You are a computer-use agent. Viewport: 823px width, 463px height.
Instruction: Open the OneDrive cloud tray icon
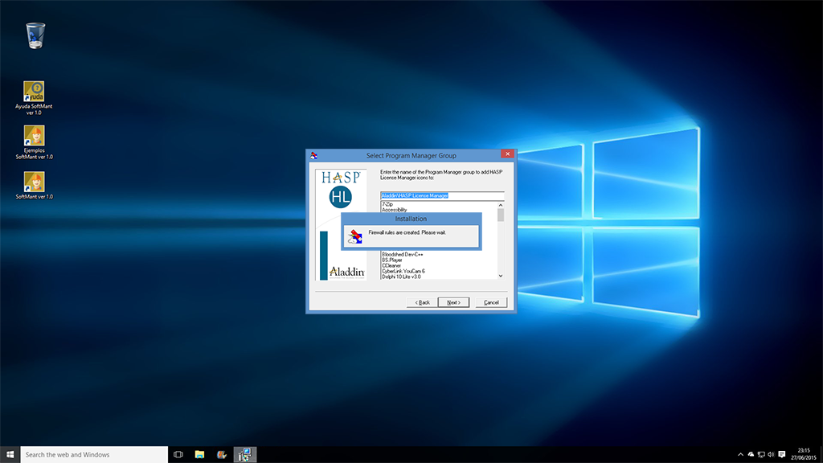(x=751, y=454)
